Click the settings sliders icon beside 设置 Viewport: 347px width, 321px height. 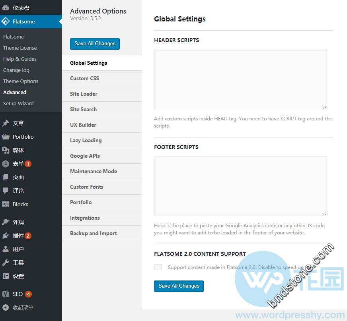coord(6,276)
